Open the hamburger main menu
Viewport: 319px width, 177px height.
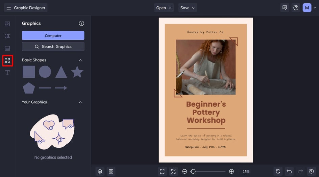coord(9,8)
